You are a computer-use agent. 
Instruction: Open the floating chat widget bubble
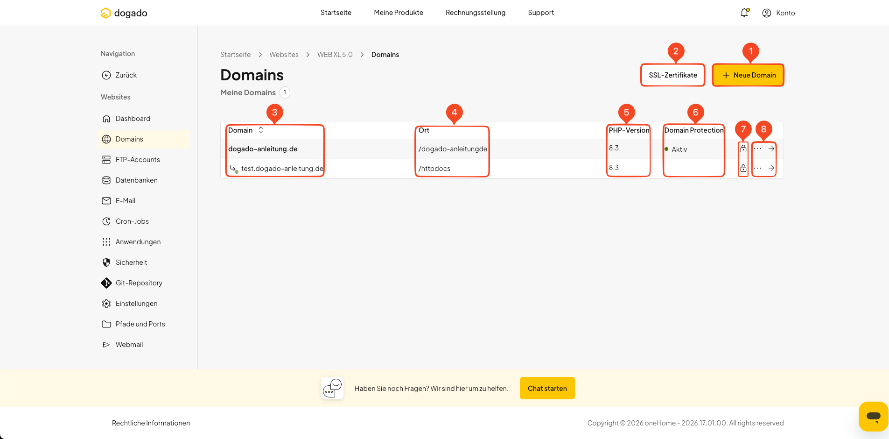[873, 416]
